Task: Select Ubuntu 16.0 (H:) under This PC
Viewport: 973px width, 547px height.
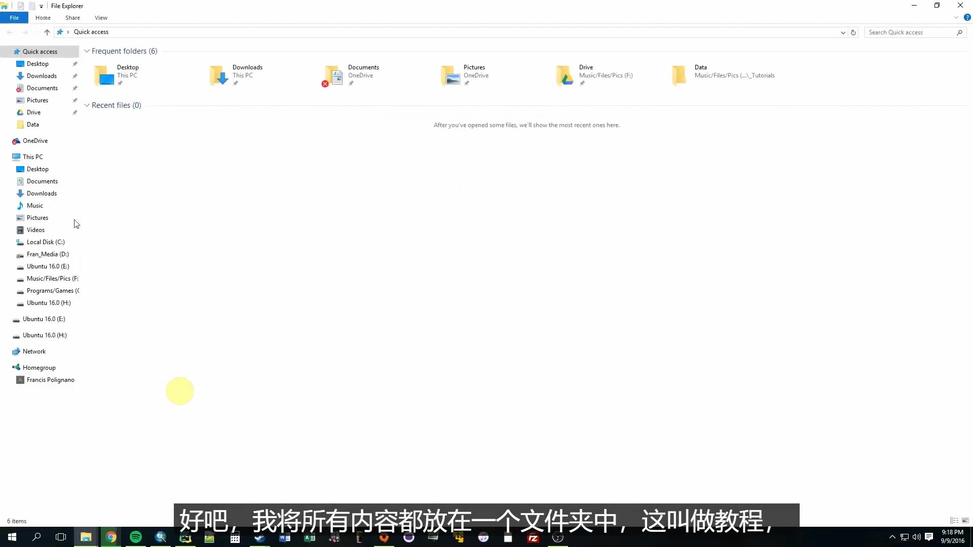Action: (x=49, y=303)
